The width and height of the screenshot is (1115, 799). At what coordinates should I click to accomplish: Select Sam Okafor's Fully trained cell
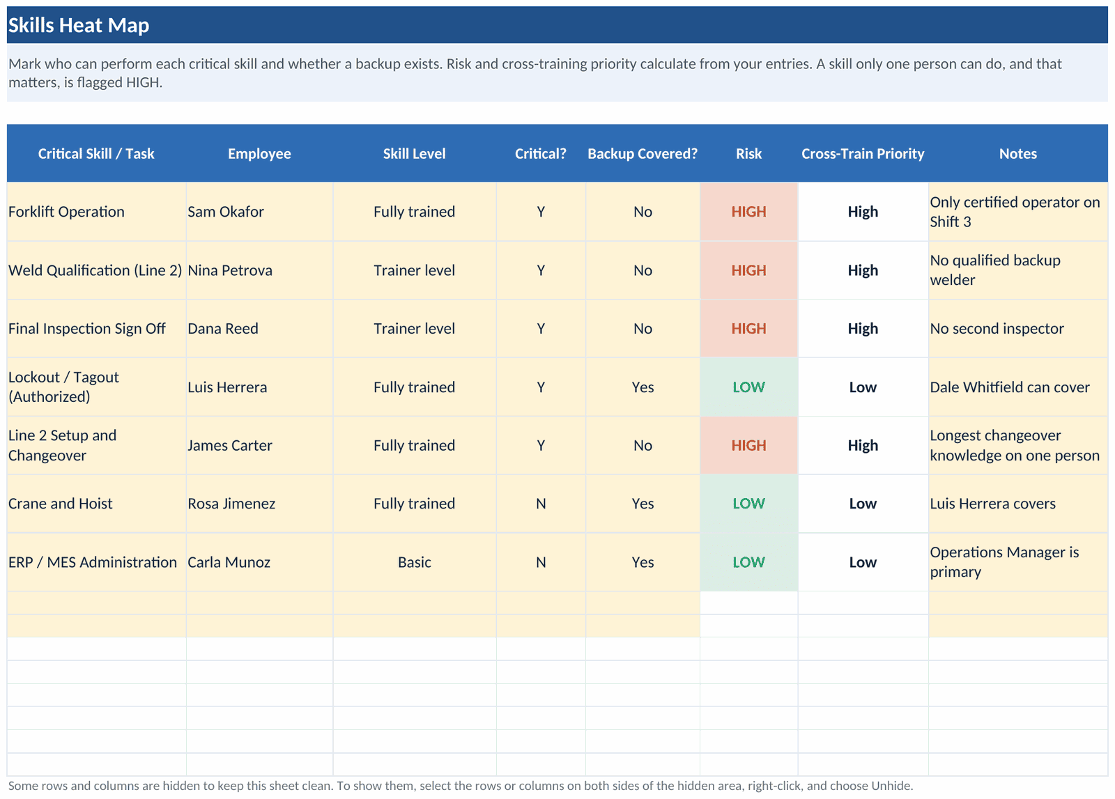[415, 212]
